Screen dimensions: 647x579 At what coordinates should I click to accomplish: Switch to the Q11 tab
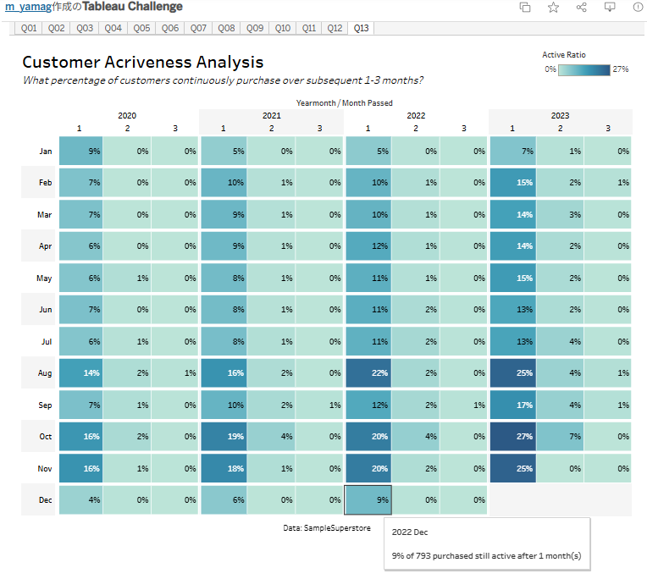pos(308,28)
